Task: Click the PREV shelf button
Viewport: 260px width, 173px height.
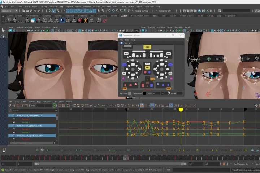Action: pyautogui.click(x=68, y=20)
